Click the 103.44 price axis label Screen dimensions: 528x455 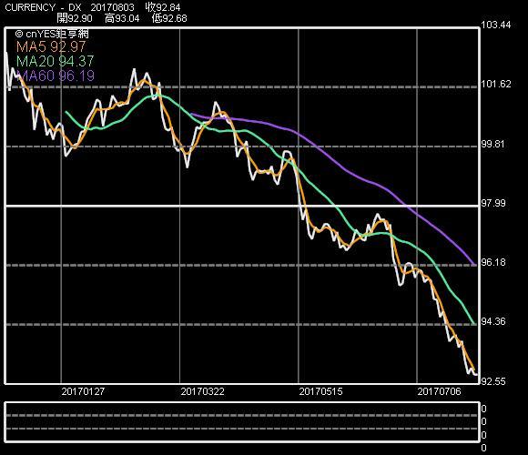point(495,25)
